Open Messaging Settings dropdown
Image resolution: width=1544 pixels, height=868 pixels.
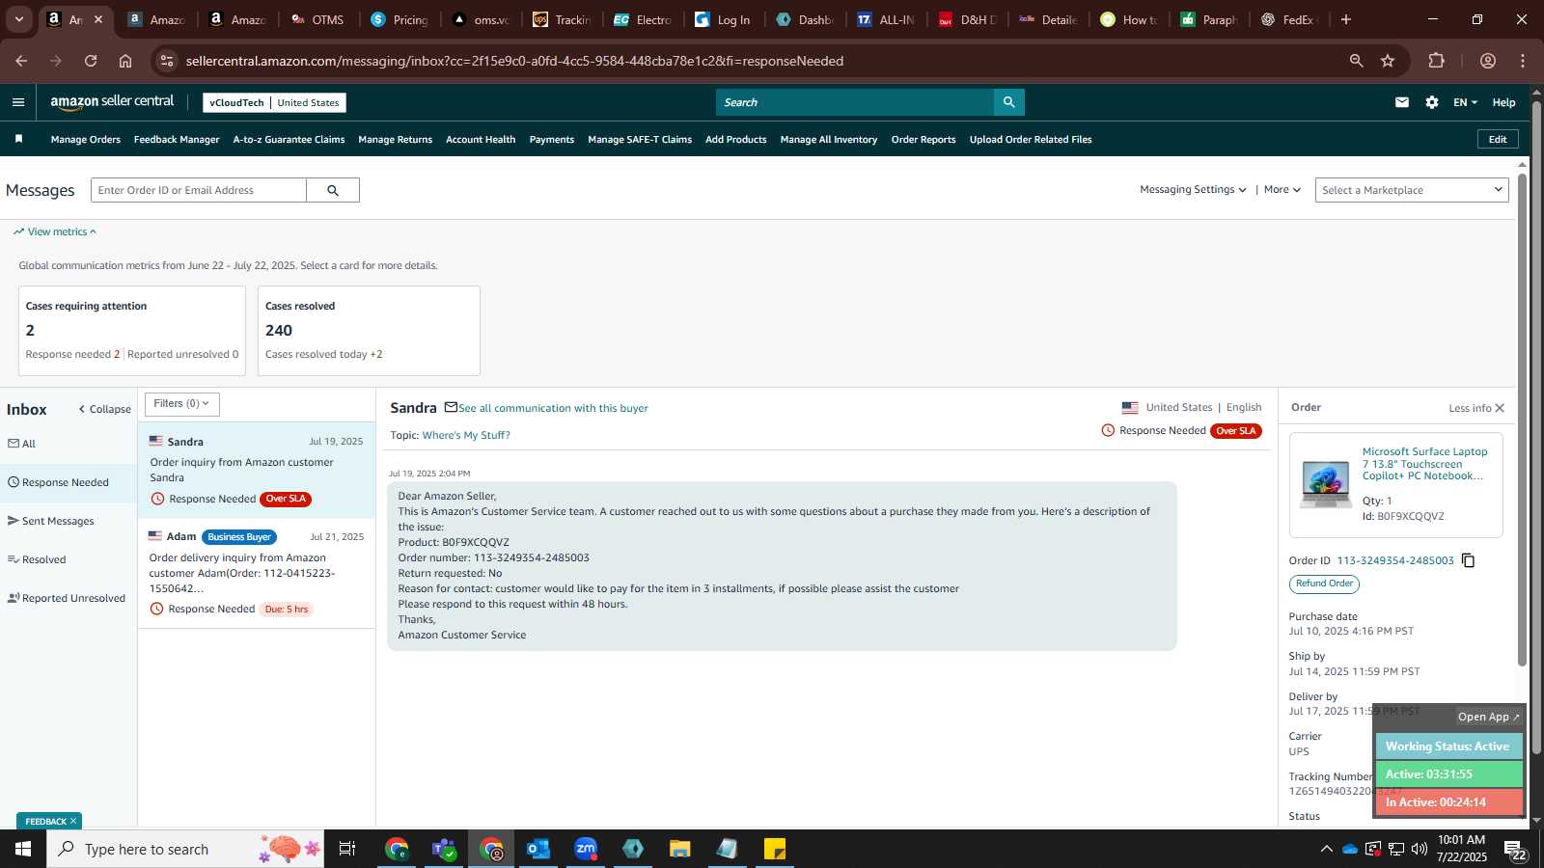tap(1193, 190)
